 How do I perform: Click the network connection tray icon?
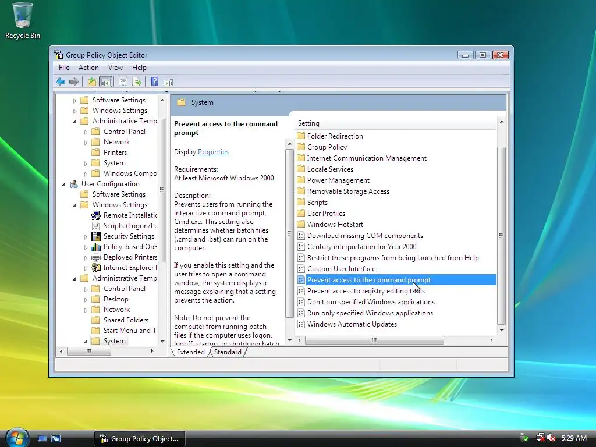tap(540, 438)
